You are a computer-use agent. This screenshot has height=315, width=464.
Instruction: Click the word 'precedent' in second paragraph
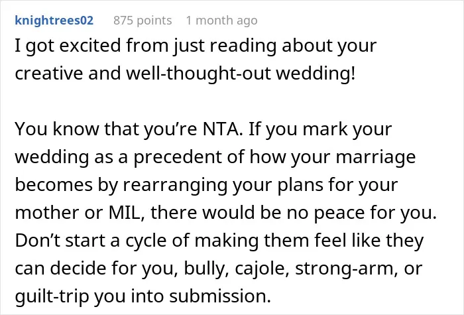pos(178,157)
